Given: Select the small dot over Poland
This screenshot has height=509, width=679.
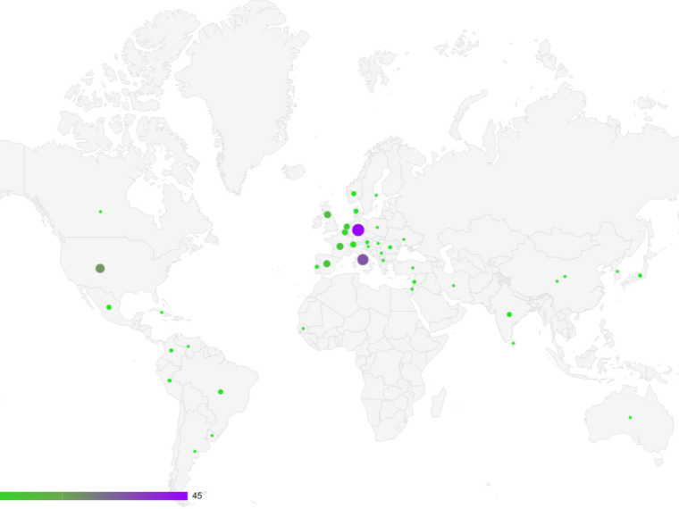Looking at the screenshot, I should click(x=377, y=227).
